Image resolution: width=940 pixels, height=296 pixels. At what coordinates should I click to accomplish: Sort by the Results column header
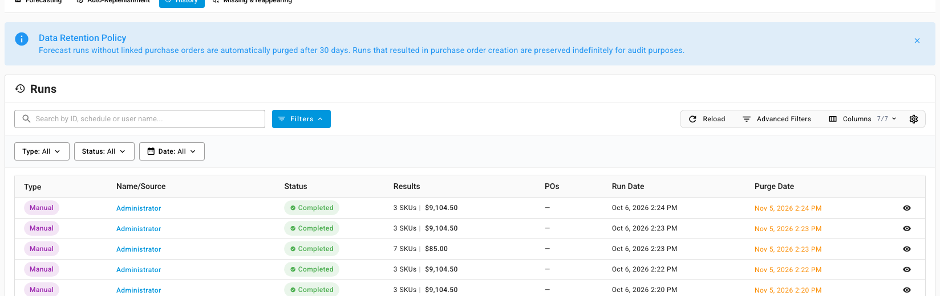(x=407, y=186)
